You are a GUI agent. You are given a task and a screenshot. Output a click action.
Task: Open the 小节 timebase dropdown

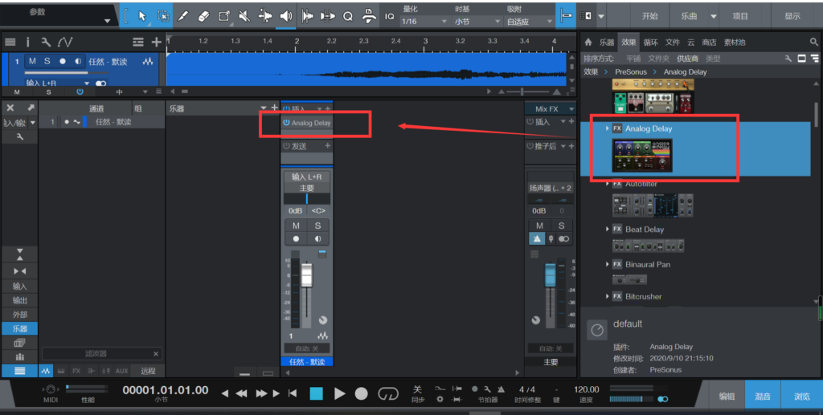[x=477, y=22]
